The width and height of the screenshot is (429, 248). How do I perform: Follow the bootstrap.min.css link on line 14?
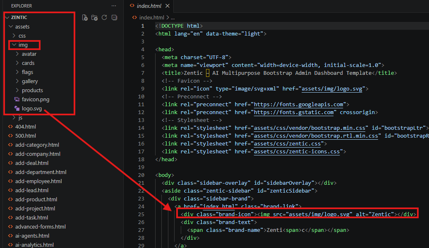pyautogui.click(x=309, y=128)
